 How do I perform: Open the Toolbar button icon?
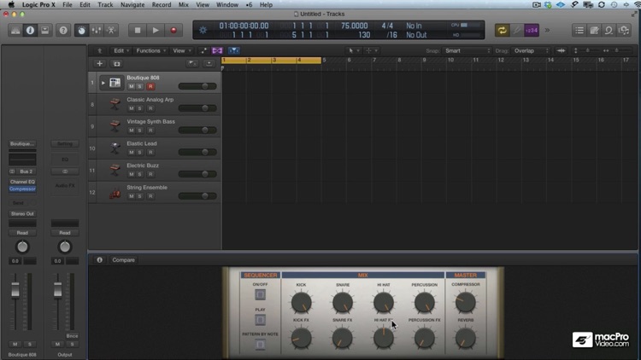(x=45, y=30)
